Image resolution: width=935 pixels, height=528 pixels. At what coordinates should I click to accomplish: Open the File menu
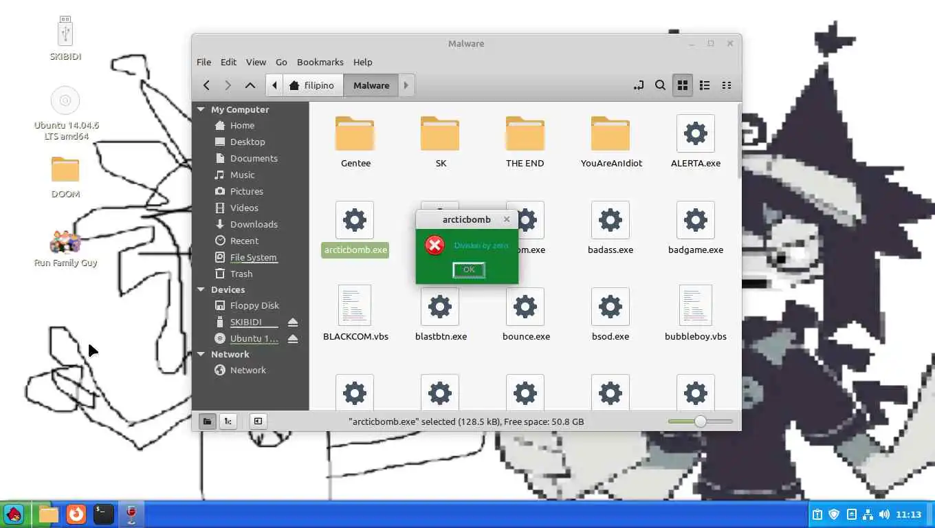tap(203, 62)
